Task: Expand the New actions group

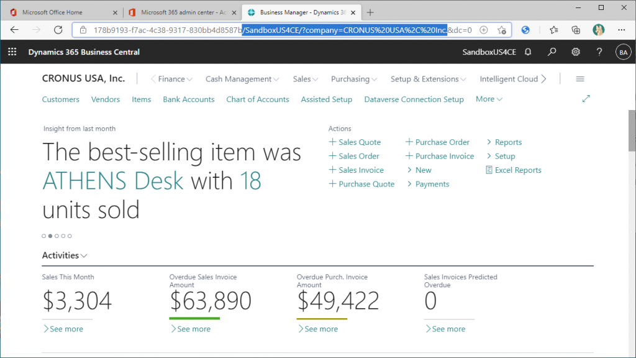Action: (x=419, y=170)
